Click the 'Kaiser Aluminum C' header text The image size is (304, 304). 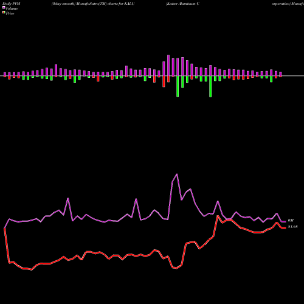(x=182, y=4)
